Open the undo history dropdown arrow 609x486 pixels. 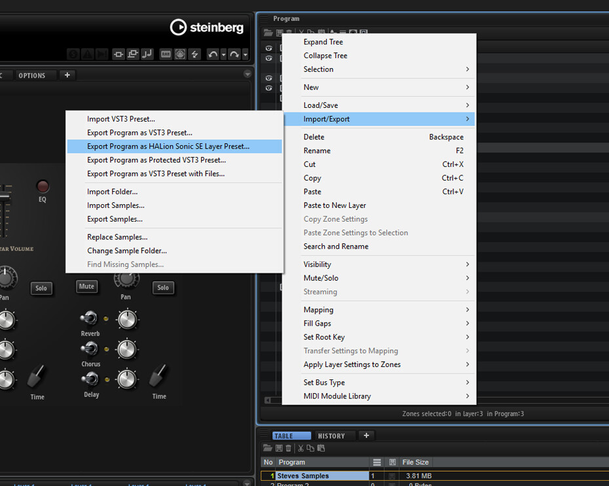tap(223, 55)
